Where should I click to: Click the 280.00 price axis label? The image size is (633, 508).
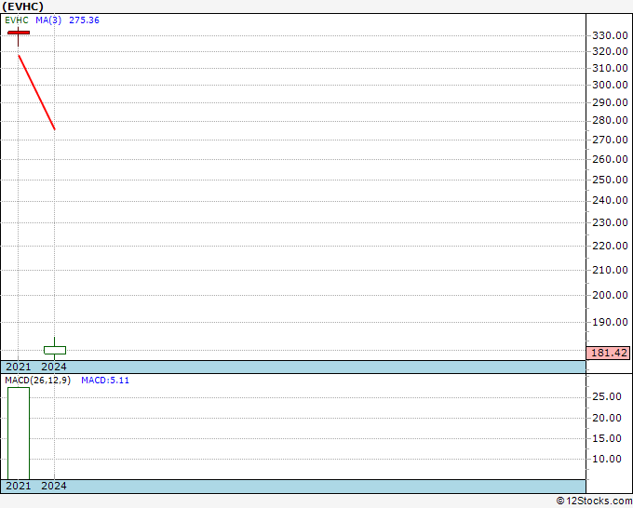click(610, 120)
